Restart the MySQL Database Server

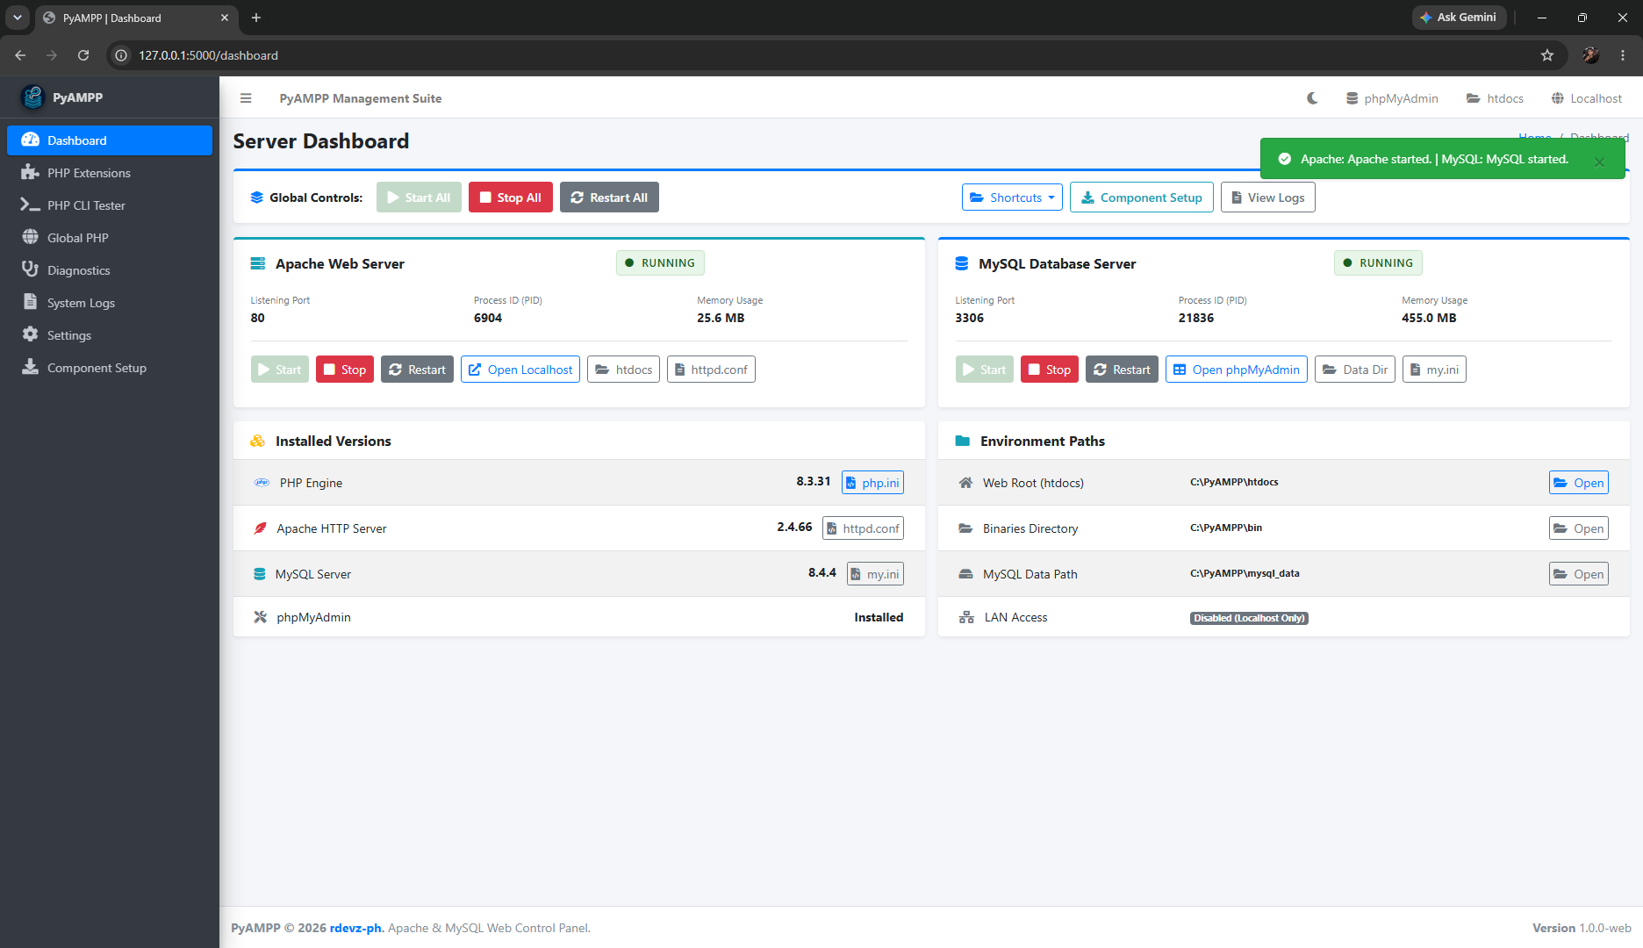[x=1122, y=370]
